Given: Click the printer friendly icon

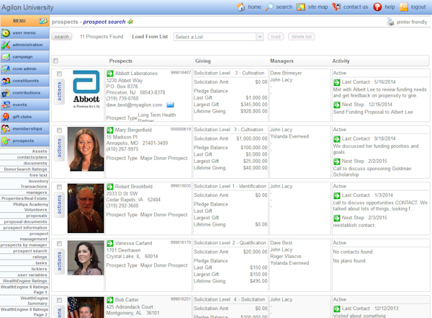Looking at the screenshot, I should pyautogui.click(x=390, y=22).
